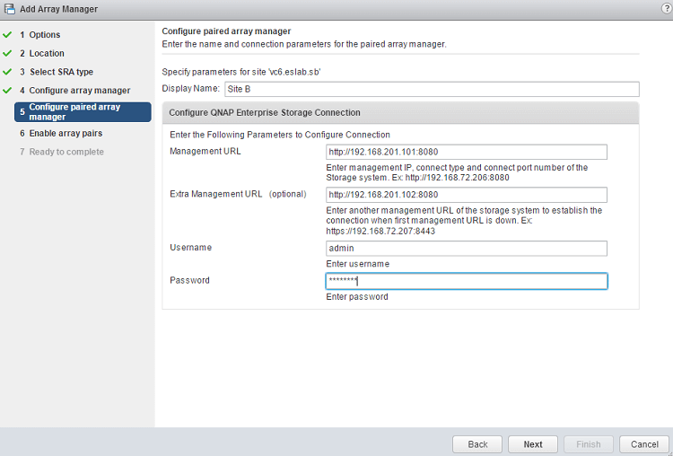This screenshot has width=673, height=456.
Task: Return to step 4 Configure array manager
Action: (x=79, y=91)
